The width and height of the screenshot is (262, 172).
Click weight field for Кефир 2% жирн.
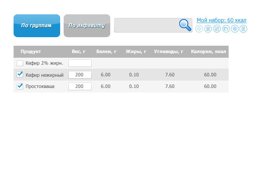point(80,63)
